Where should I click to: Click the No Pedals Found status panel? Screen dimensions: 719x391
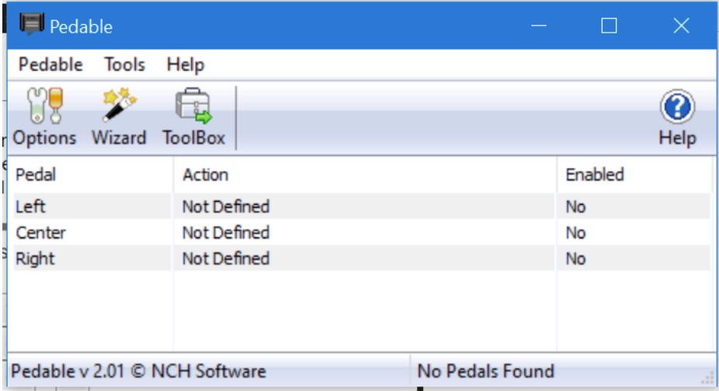pyautogui.click(x=486, y=371)
